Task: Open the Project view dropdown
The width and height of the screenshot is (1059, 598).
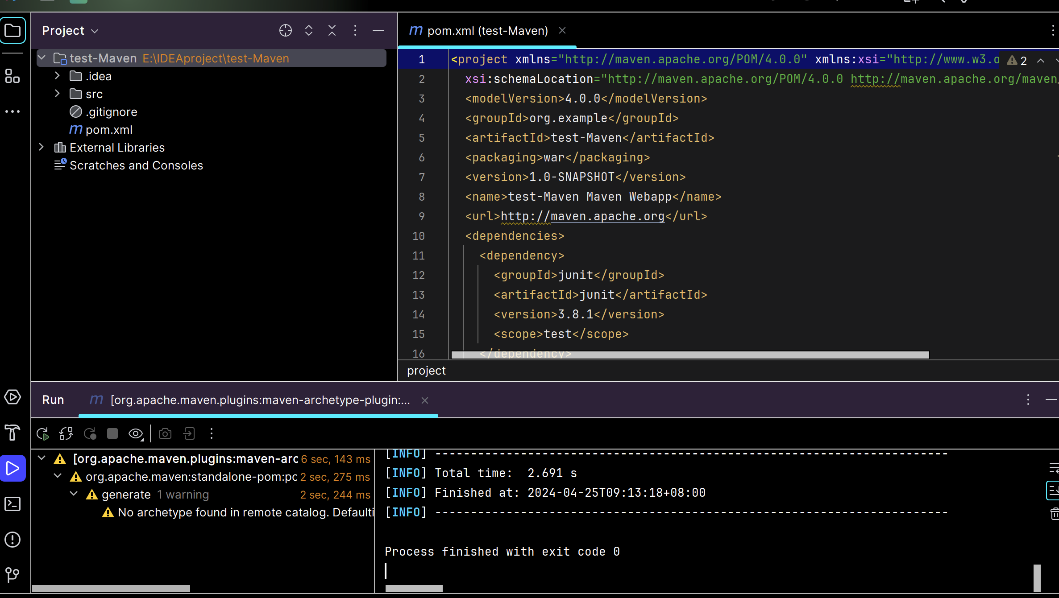Action: [x=70, y=30]
